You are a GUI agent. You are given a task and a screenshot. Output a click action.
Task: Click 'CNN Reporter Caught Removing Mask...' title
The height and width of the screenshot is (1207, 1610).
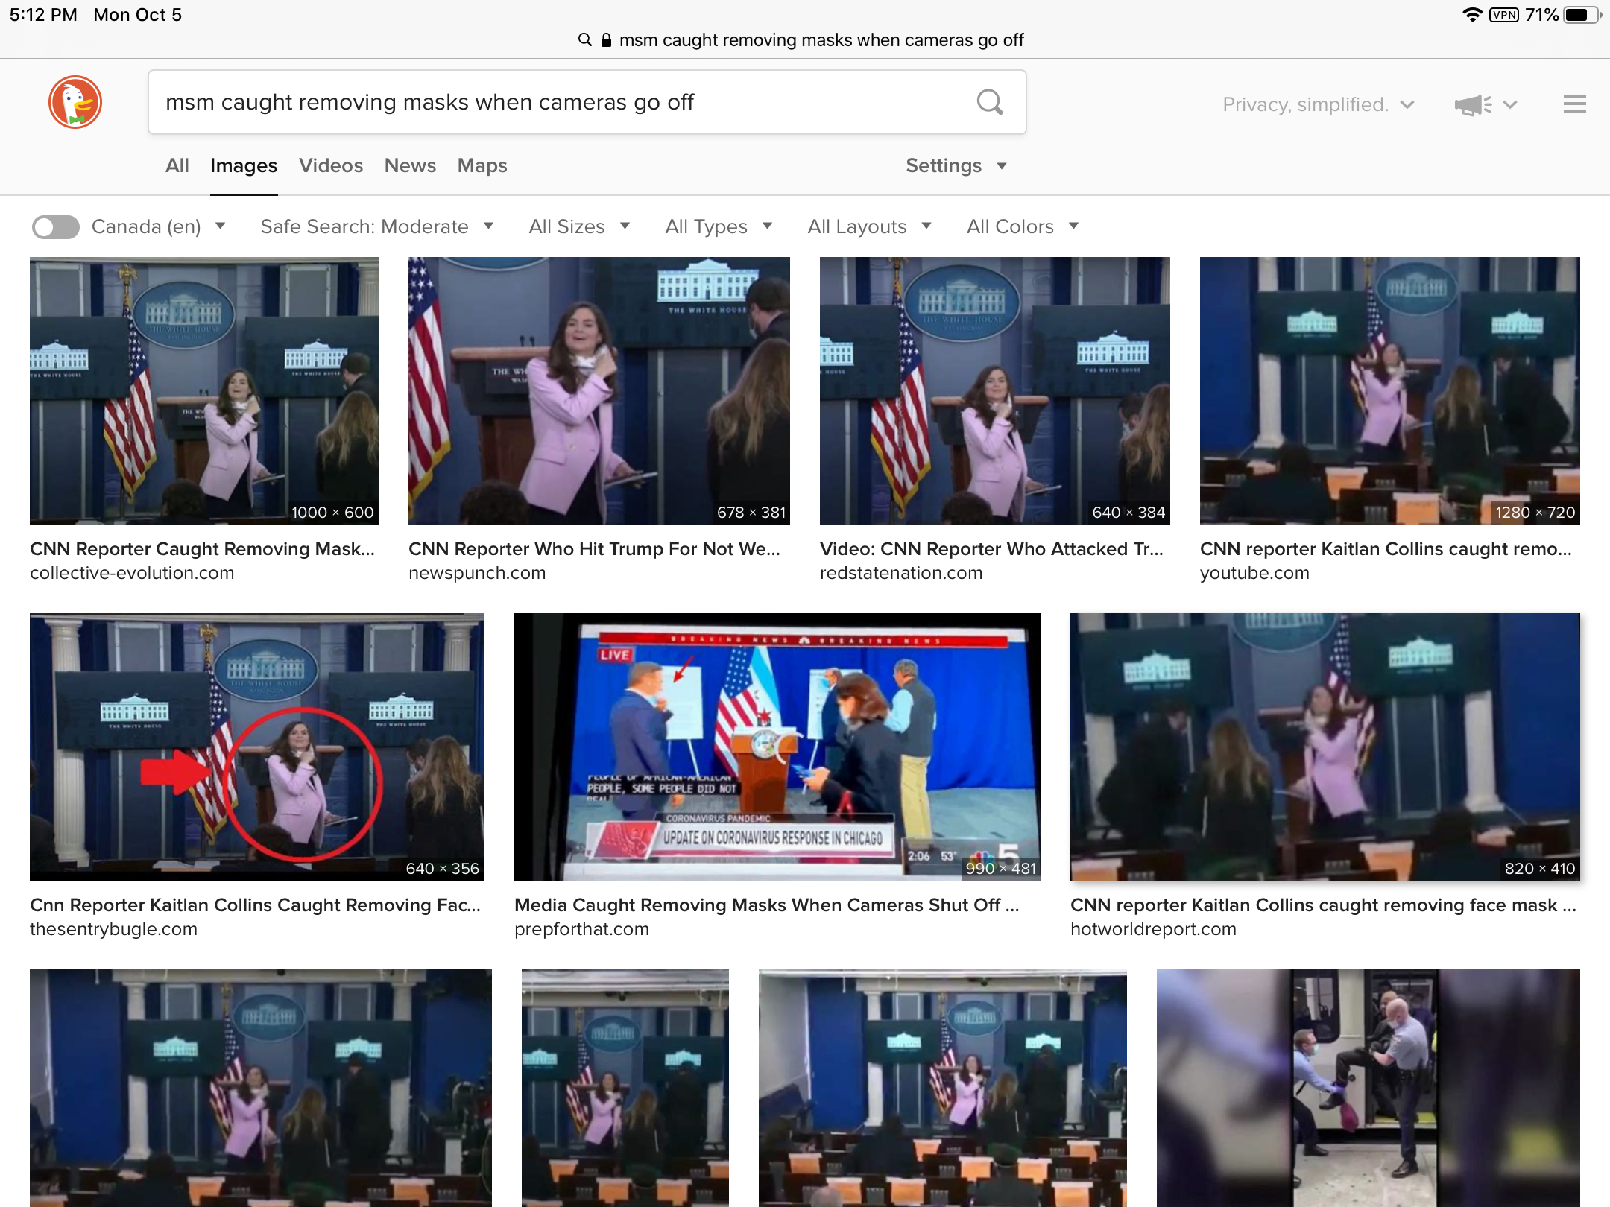[x=203, y=549]
